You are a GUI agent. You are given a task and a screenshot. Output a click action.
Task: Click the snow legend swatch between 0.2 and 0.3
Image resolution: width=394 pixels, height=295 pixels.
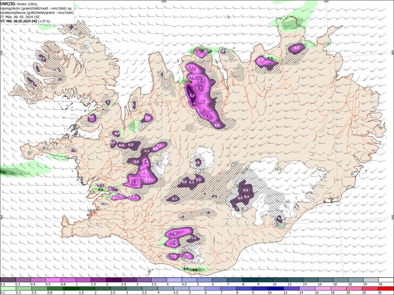[x=8, y=280]
